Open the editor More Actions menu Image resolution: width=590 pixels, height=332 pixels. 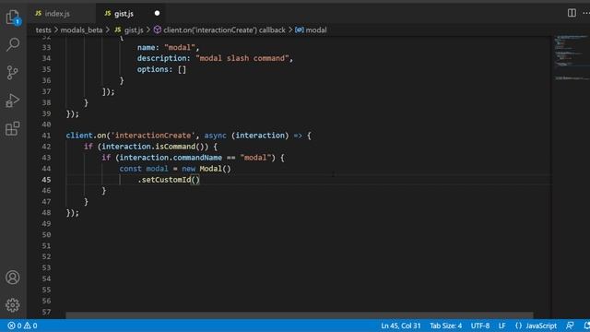(586, 13)
